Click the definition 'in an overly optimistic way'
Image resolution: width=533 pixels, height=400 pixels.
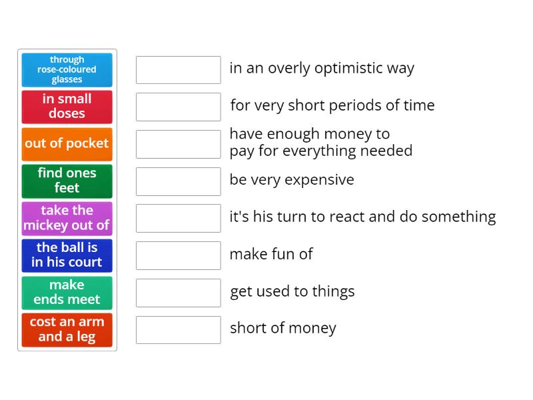tap(322, 68)
